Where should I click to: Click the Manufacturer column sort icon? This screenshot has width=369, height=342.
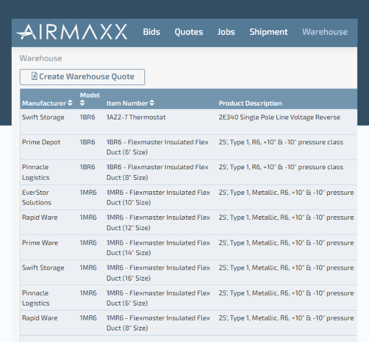coord(70,103)
